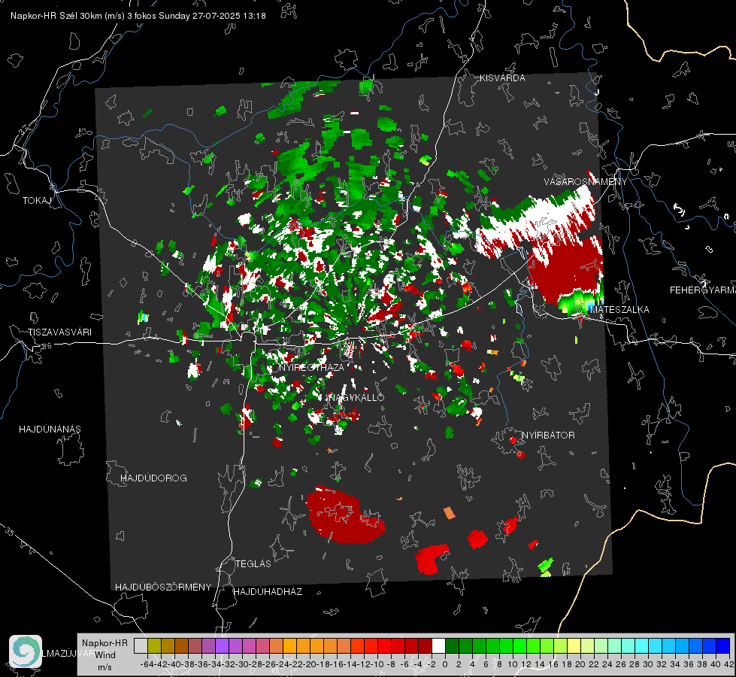
Task: Click the KISVARDA town label
Action: (x=502, y=78)
